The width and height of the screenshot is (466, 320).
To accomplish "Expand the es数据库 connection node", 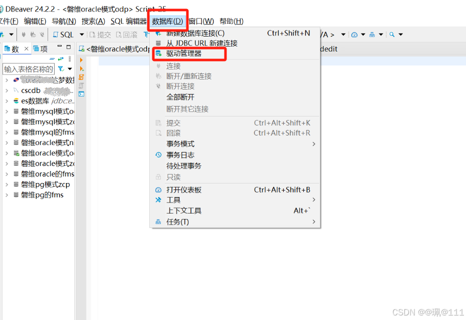I will click(7, 101).
